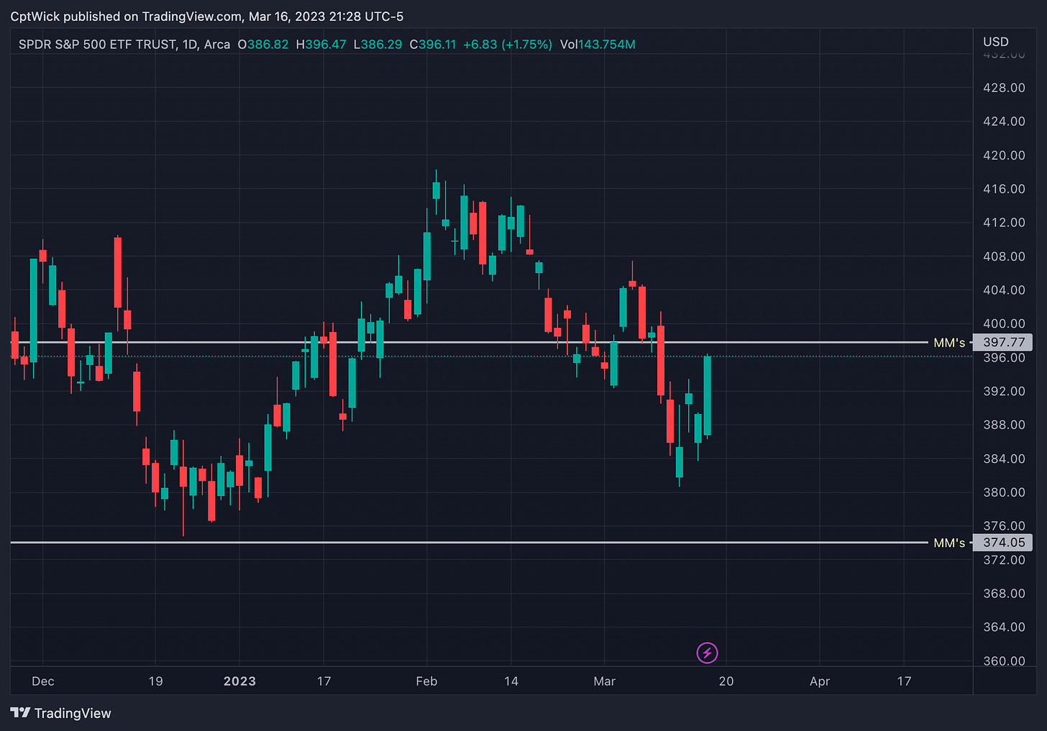Click the high value H396.47

pyautogui.click(x=321, y=45)
